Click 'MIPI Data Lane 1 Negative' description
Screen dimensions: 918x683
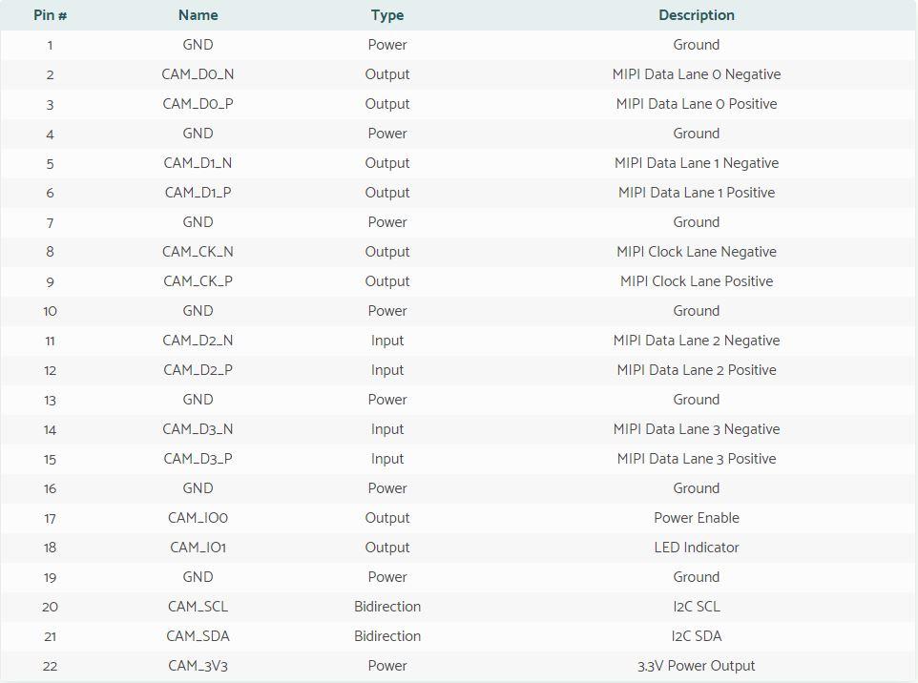coord(696,163)
